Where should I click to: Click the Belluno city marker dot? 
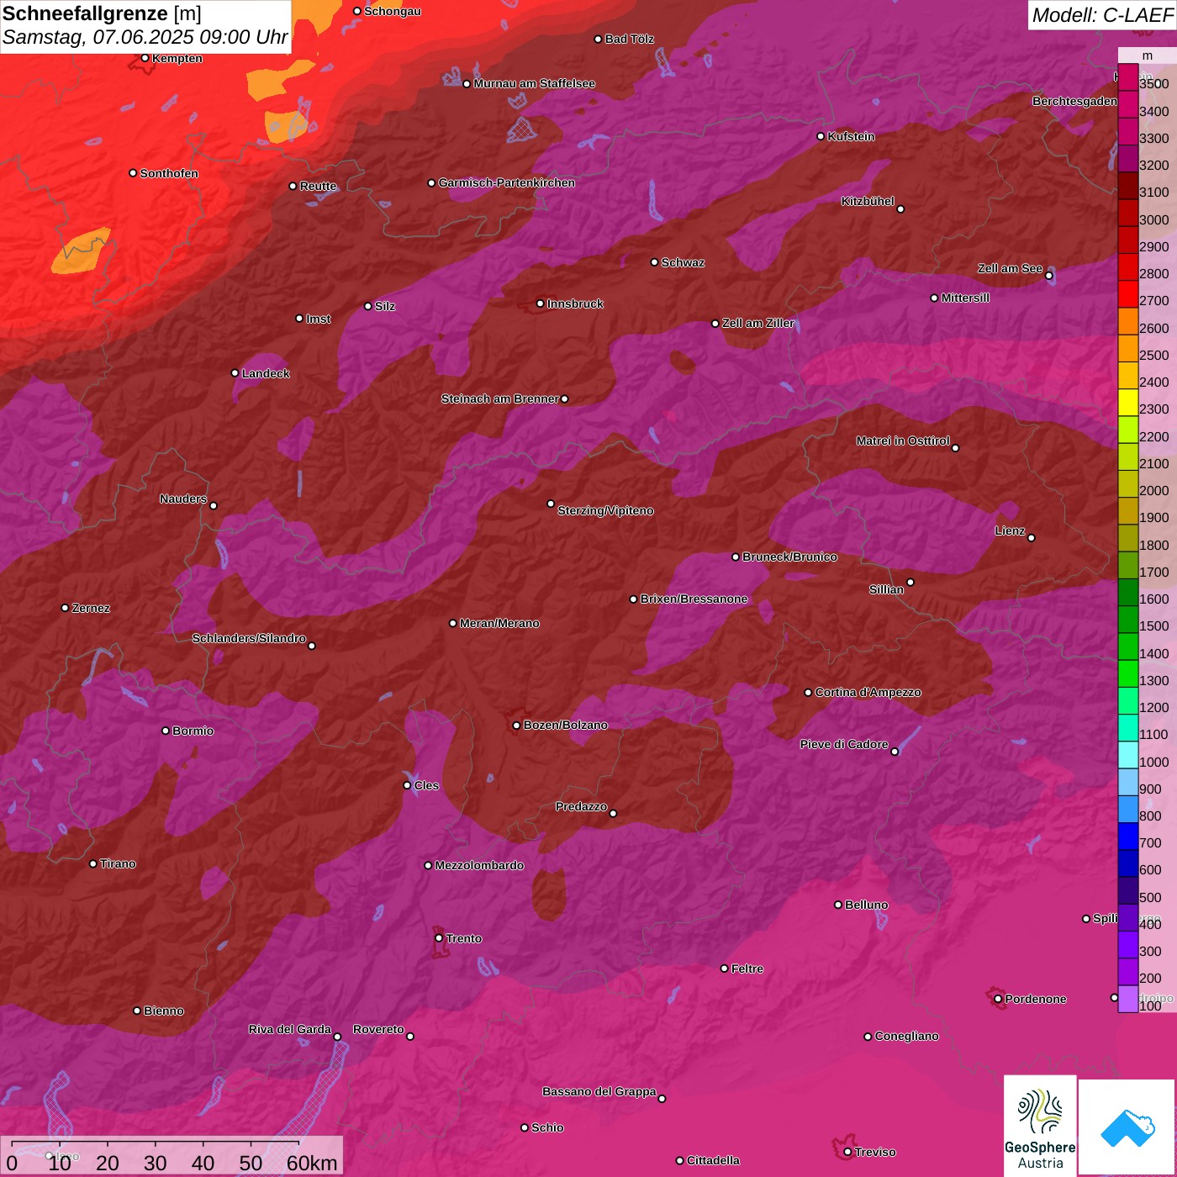[838, 905]
